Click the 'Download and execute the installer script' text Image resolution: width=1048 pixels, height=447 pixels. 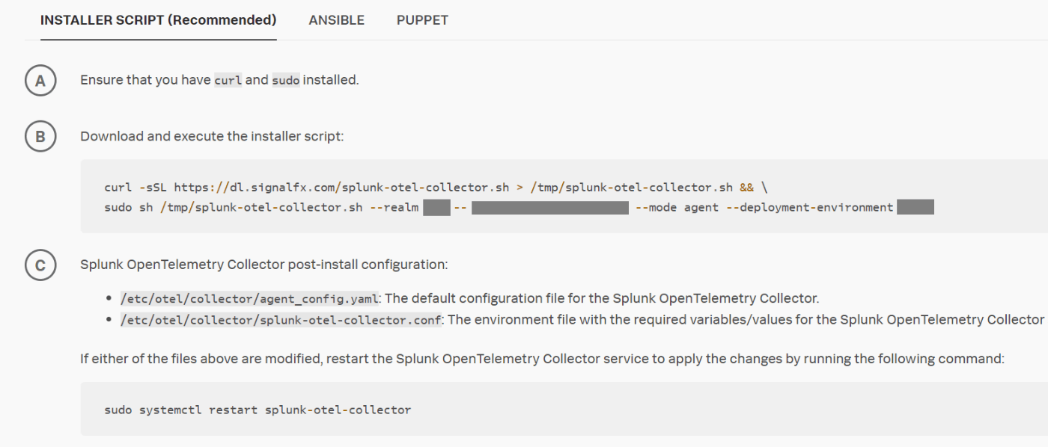click(x=212, y=137)
